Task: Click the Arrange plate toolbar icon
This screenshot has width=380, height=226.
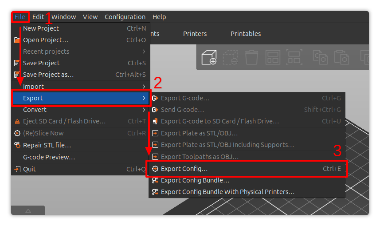Action: pos(273,57)
